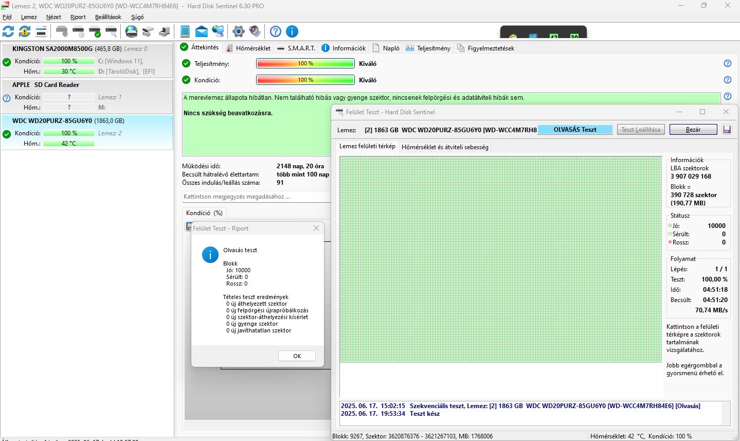
Task: Open settings with the gear toolbar icon
Action: pyautogui.click(x=239, y=31)
